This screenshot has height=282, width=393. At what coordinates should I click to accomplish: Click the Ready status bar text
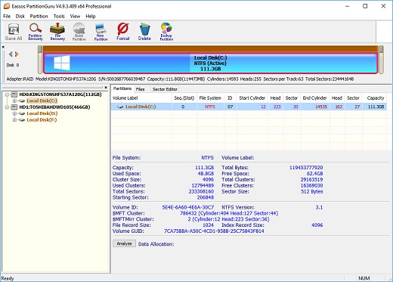coord(8,278)
